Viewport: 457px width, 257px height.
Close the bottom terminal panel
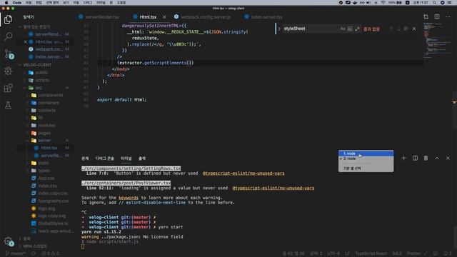[x=448, y=158]
